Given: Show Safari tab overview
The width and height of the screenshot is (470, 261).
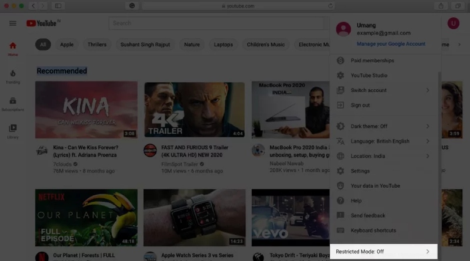Looking at the screenshot, I should click(x=458, y=6).
